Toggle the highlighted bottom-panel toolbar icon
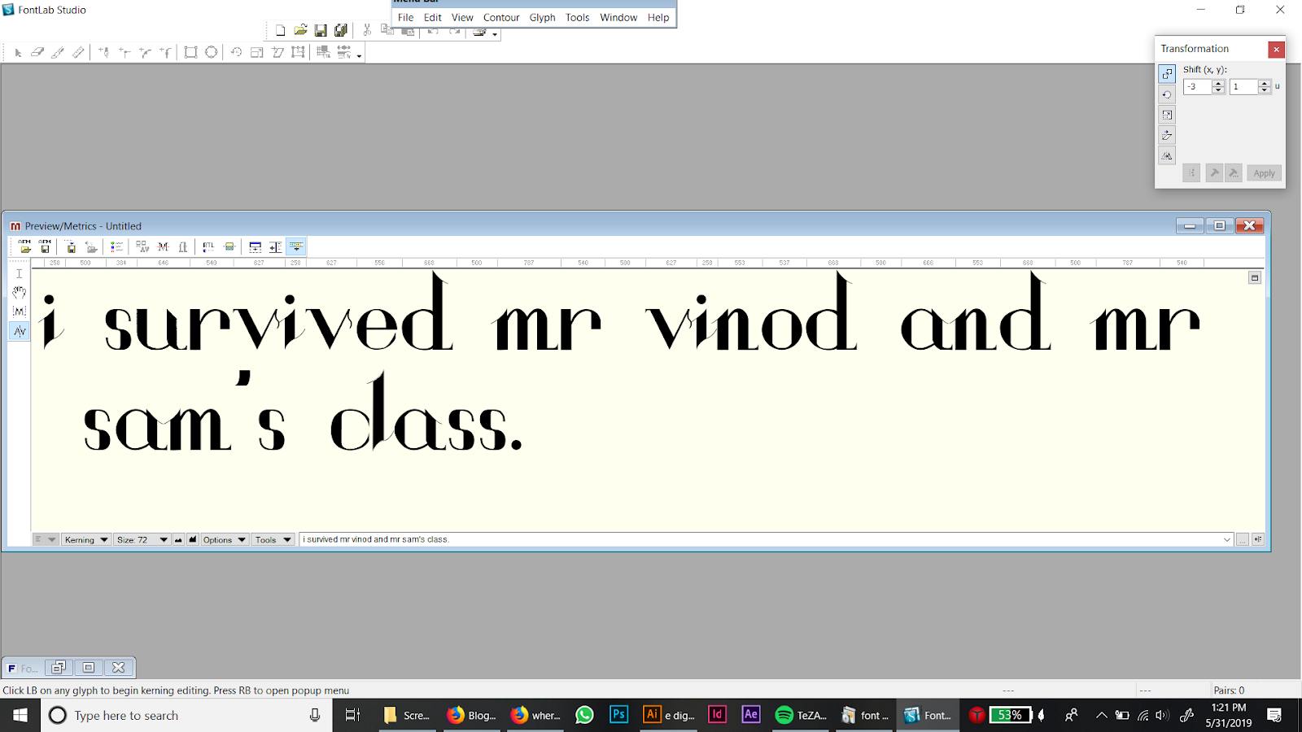 [296, 246]
